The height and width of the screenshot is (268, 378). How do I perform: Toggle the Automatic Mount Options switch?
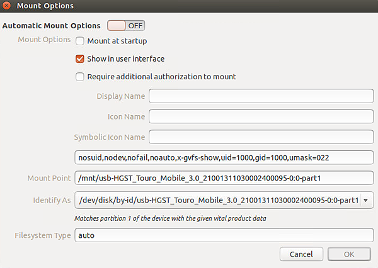click(x=126, y=26)
